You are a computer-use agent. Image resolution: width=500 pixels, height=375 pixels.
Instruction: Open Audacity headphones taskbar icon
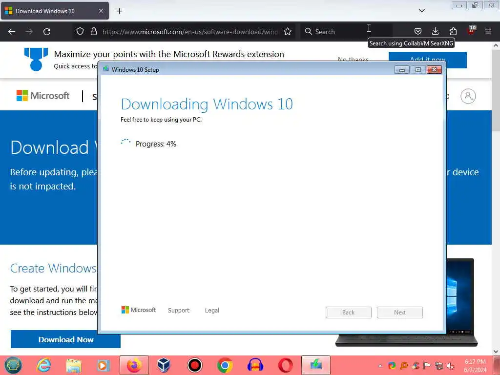coord(255,365)
